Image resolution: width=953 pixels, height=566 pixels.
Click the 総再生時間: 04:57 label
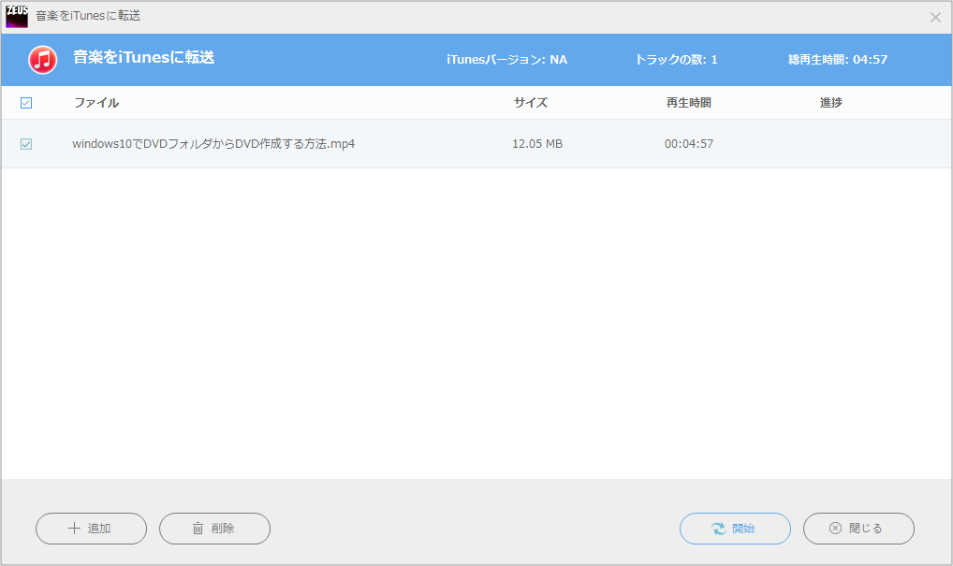pos(838,60)
